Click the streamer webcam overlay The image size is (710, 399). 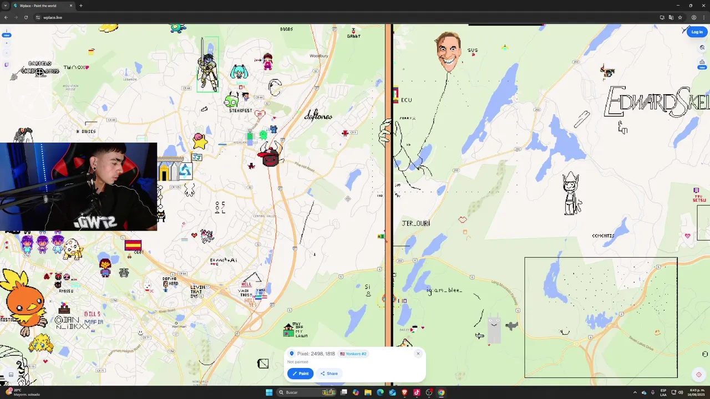pos(78,187)
